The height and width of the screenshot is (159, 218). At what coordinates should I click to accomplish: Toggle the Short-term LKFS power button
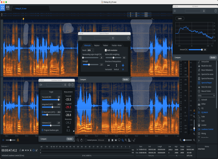pos(42,112)
